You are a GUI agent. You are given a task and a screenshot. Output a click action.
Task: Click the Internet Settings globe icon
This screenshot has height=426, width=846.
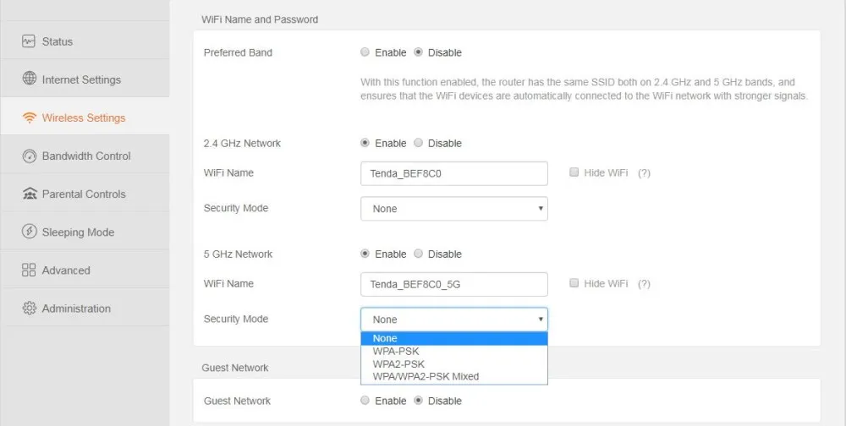(x=29, y=79)
